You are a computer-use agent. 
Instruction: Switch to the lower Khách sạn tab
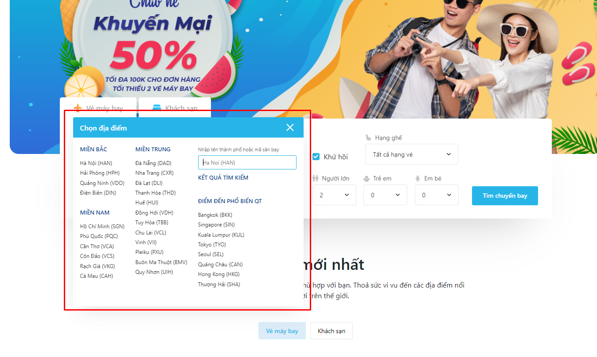[x=331, y=331]
